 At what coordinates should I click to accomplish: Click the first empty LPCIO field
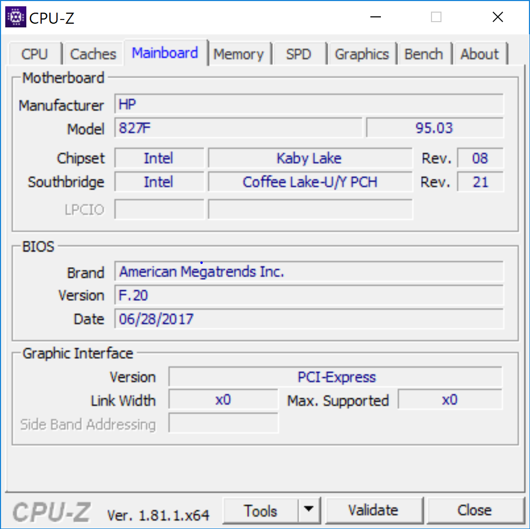[159, 209]
